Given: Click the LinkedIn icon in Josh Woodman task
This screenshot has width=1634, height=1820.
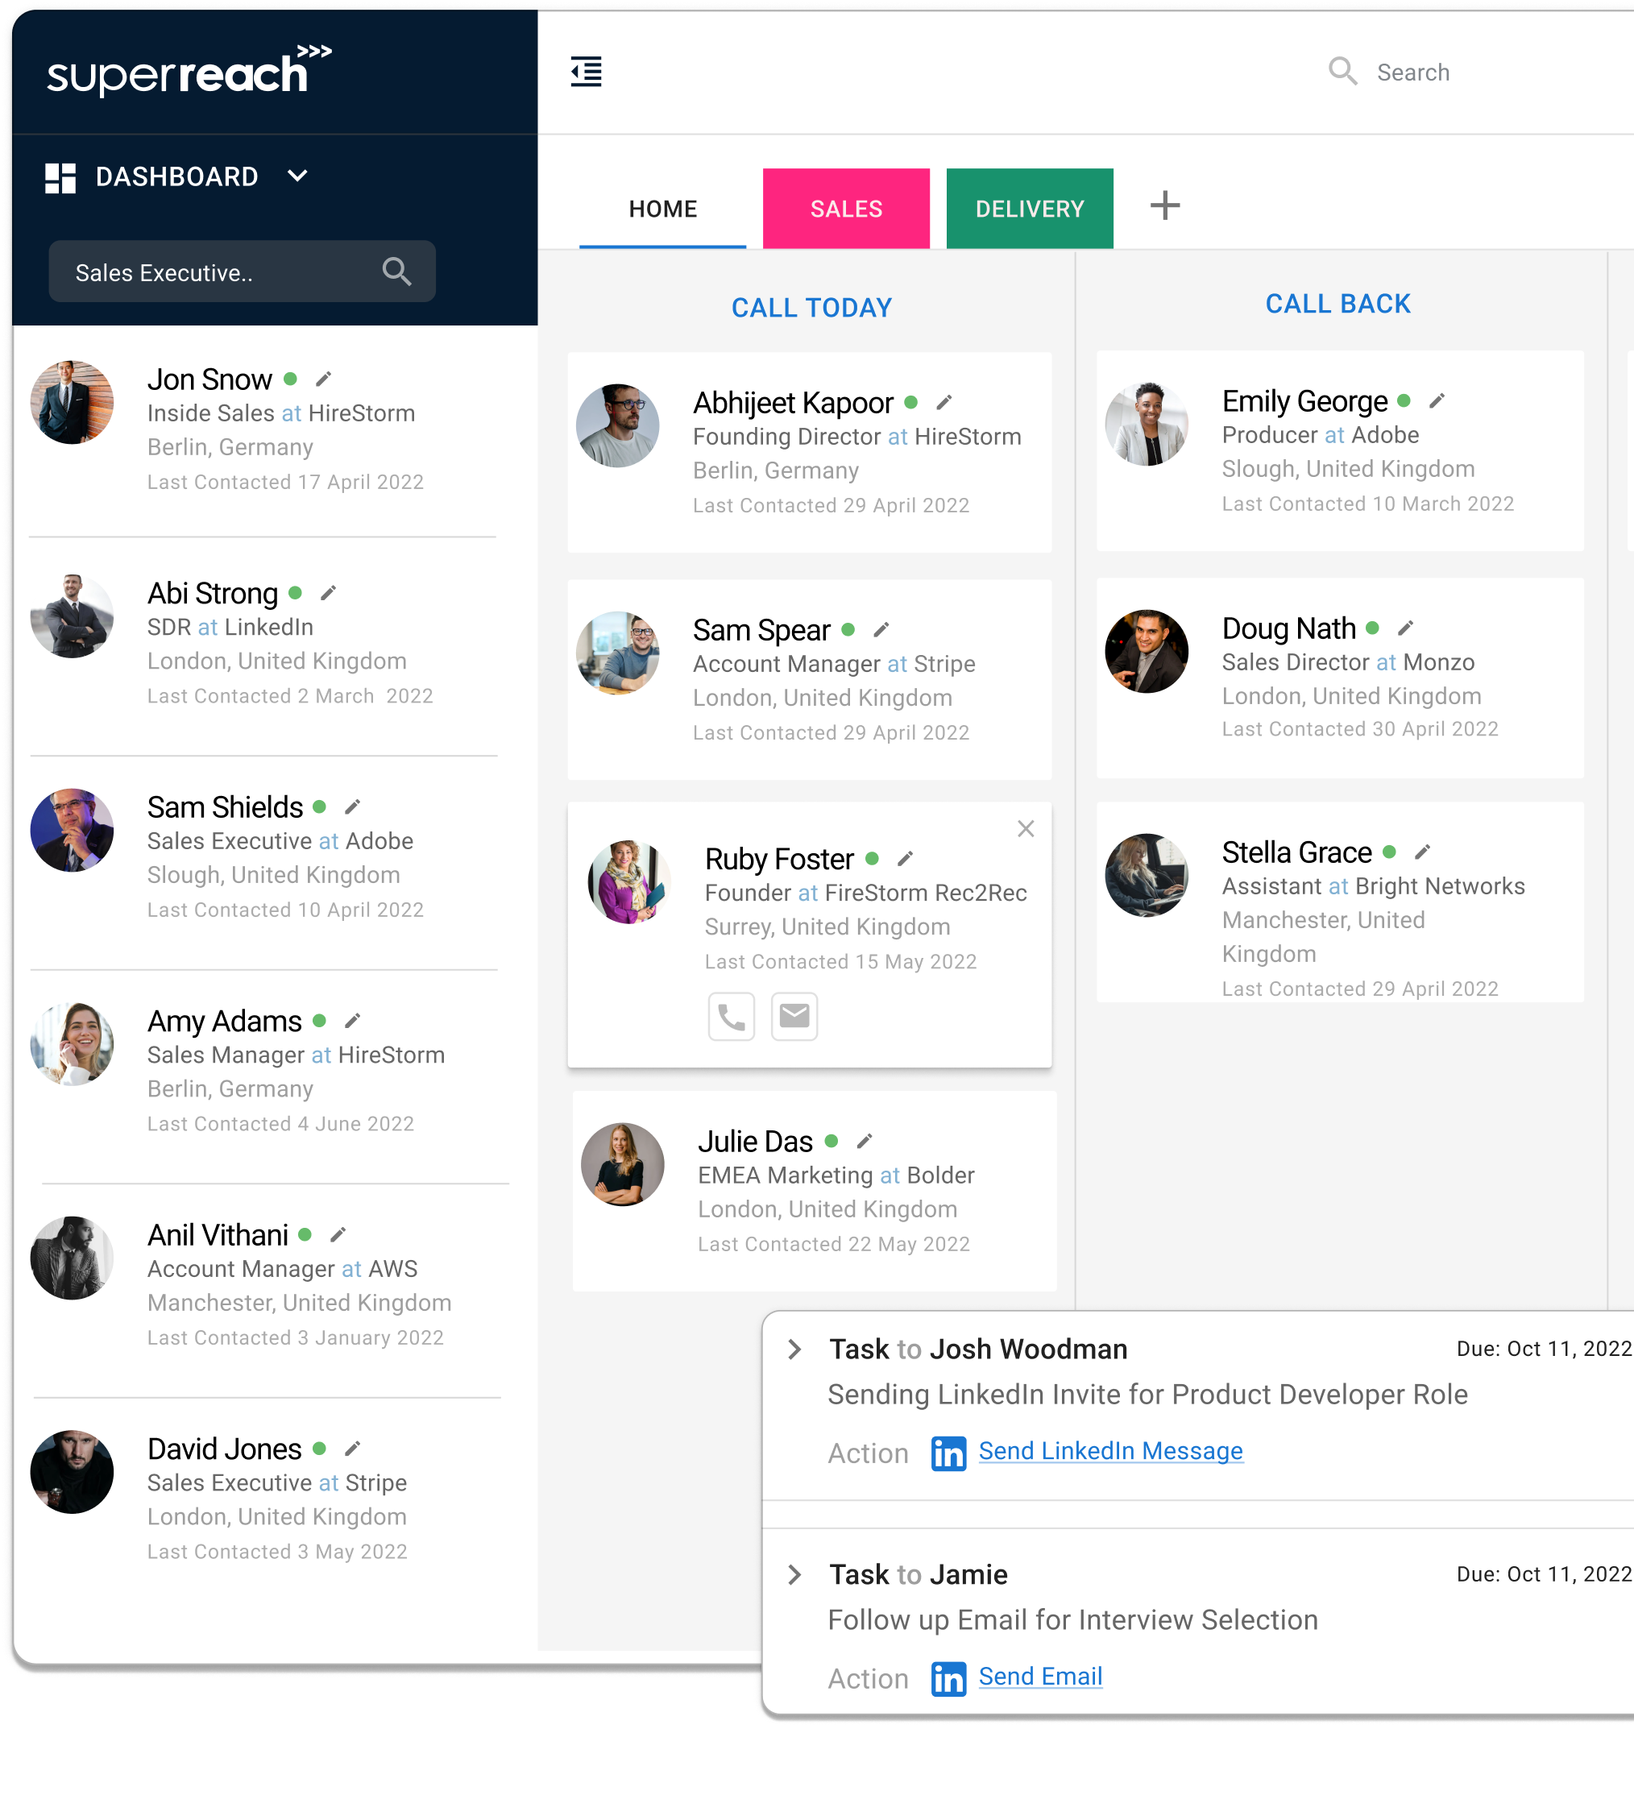Looking at the screenshot, I should pos(948,1452).
